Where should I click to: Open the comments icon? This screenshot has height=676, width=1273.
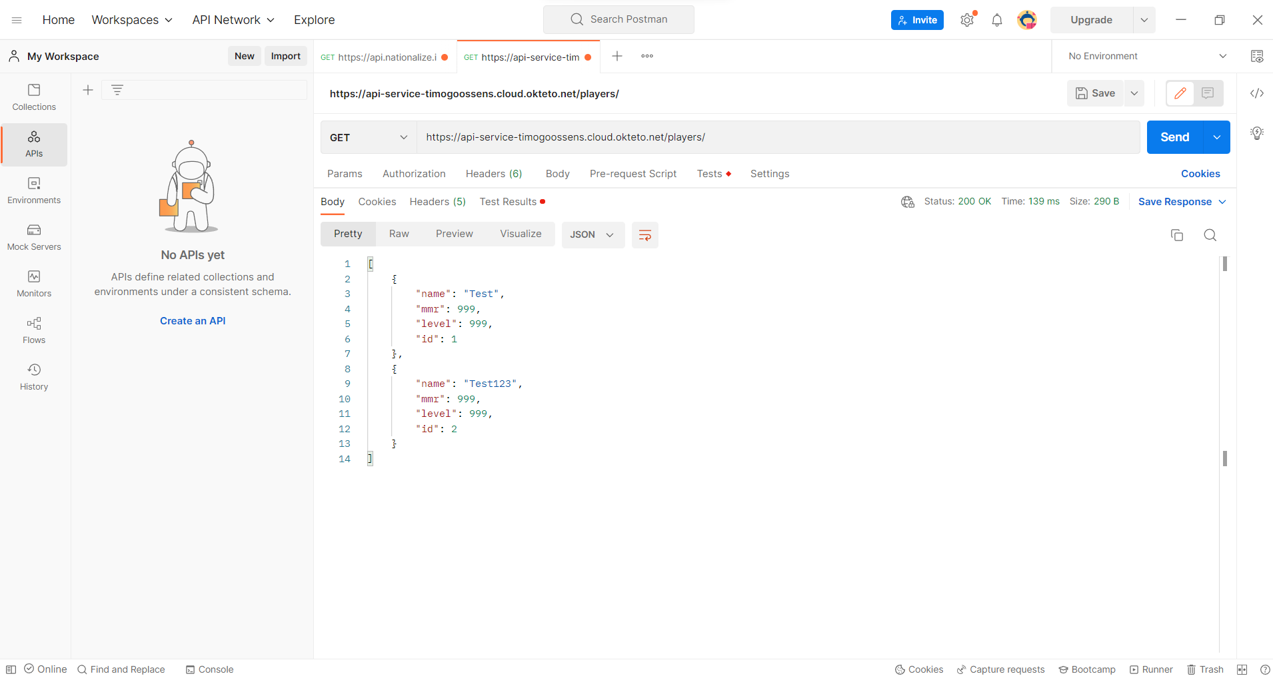pos(1208,93)
